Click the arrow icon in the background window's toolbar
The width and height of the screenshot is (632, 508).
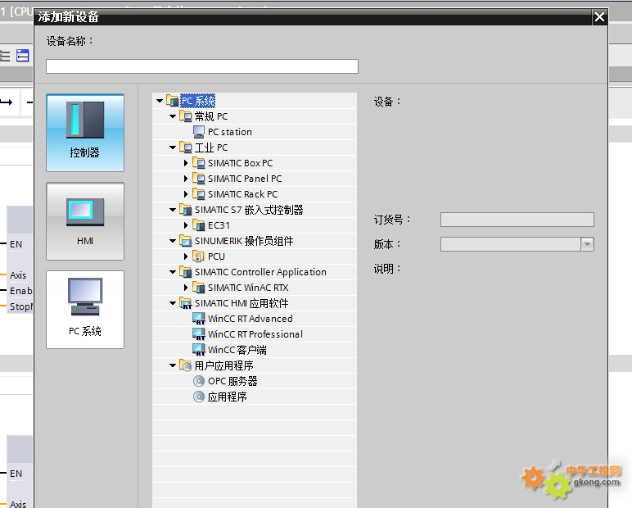tap(6, 102)
